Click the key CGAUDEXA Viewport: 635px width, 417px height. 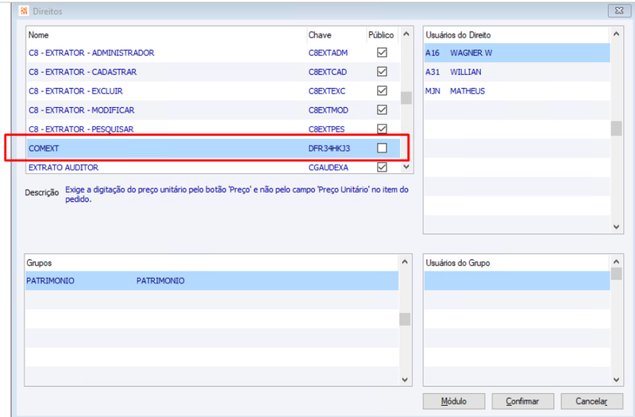[x=329, y=168]
